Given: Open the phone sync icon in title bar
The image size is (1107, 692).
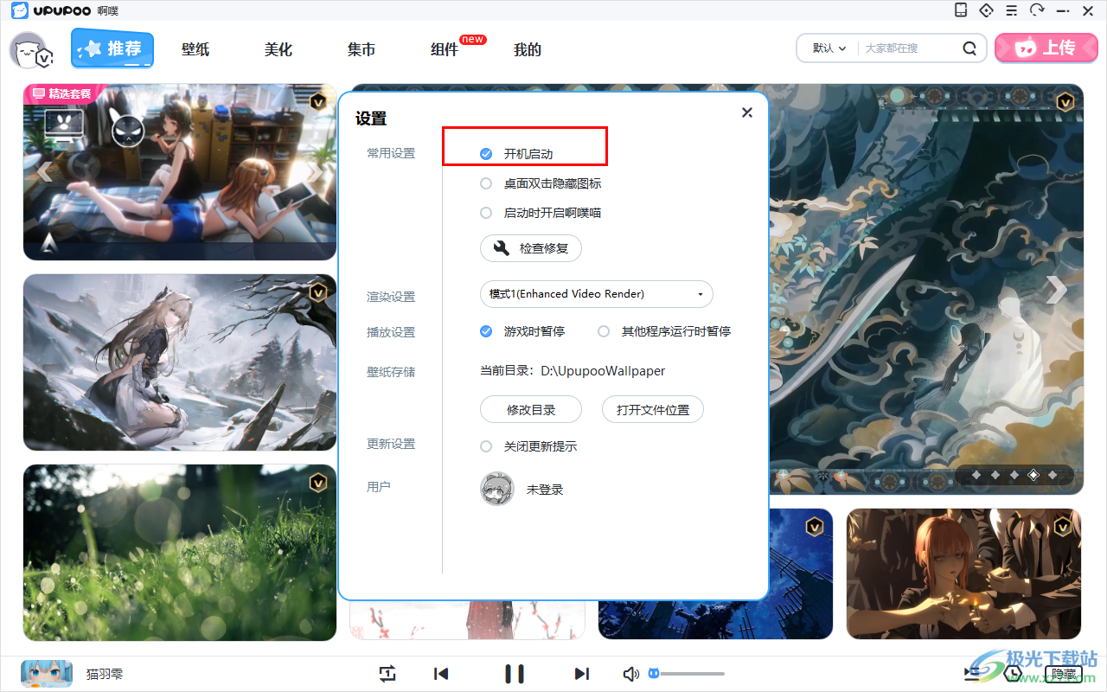Looking at the screenshot, I should (x=960, y=10).
